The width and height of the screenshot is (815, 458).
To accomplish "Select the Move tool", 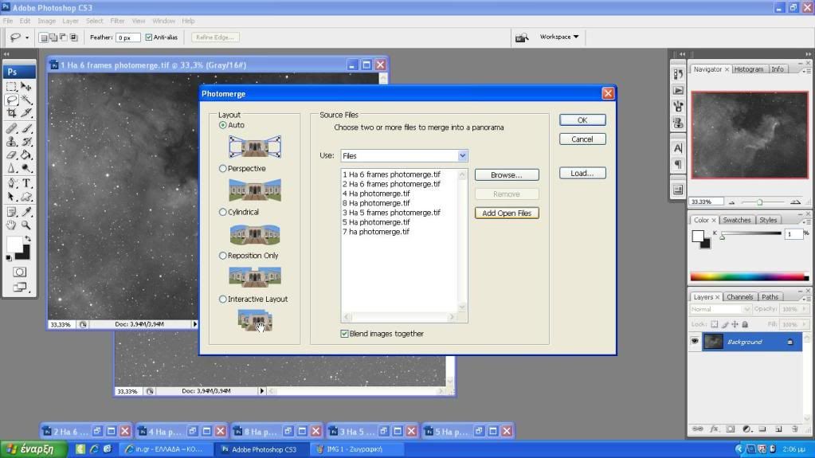I will (x=26, y=86).
